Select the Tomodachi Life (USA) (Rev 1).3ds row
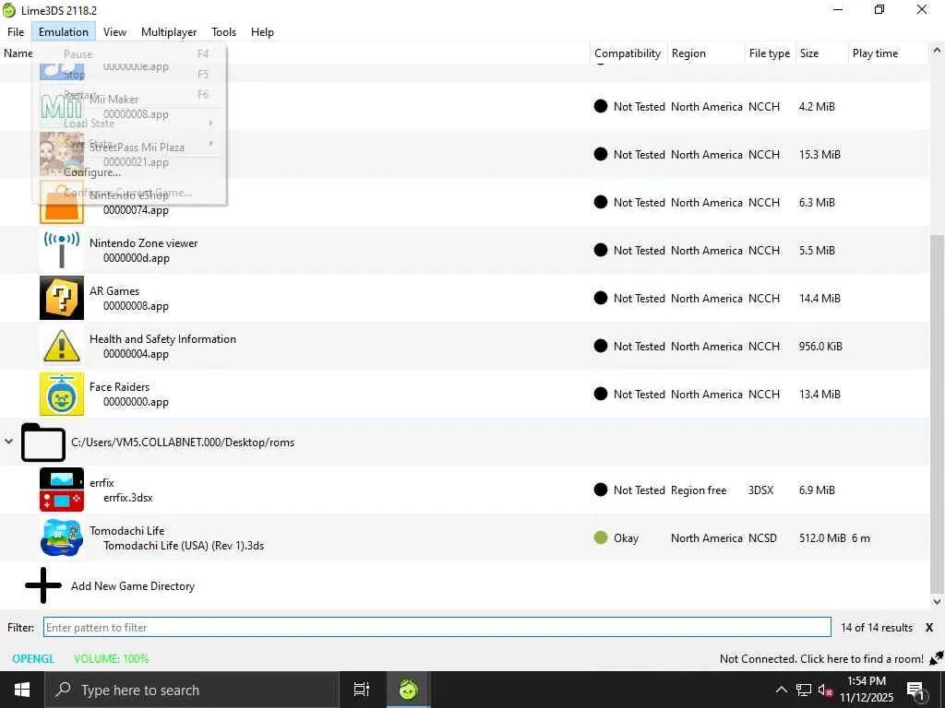Screen dimensions: 945x708 click(464, 537)
